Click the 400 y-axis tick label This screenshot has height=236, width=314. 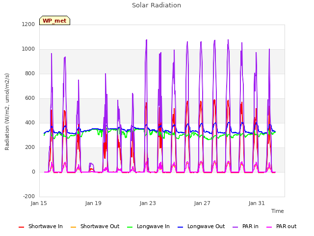click(x=30, y=122)
